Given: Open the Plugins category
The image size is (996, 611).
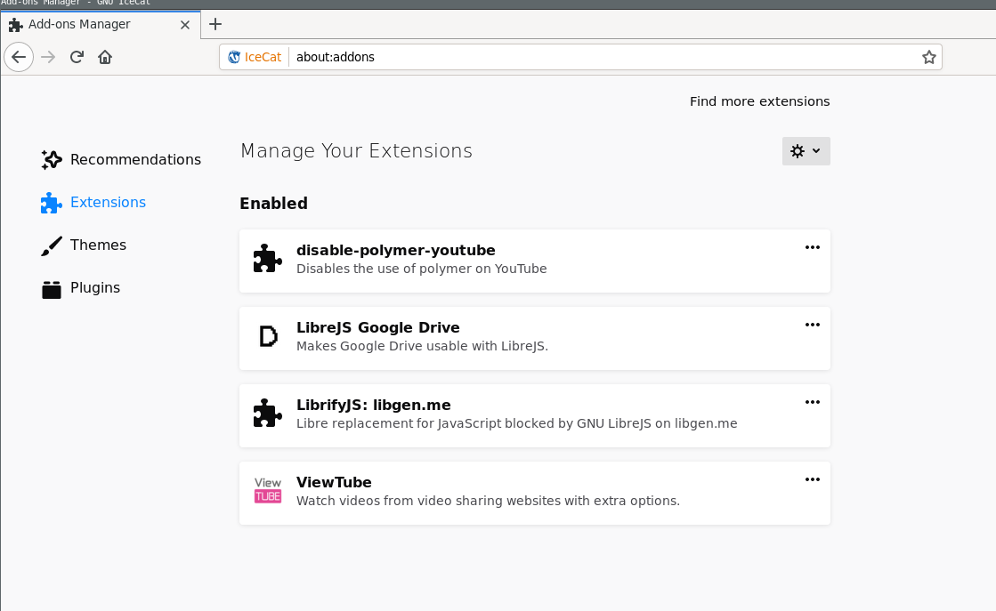Looking at the screenshot, I should (81, 288).
